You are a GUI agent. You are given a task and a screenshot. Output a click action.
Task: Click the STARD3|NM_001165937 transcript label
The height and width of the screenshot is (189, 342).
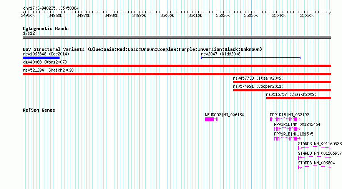tap(320, 153)
